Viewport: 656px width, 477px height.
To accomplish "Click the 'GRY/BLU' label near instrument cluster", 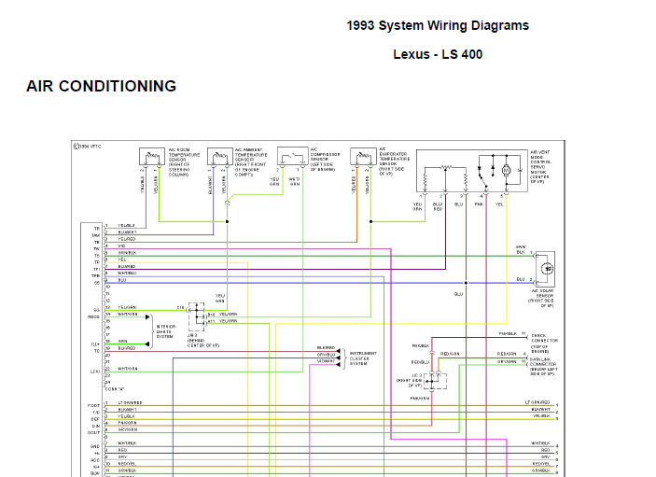I will click(326, 355).
